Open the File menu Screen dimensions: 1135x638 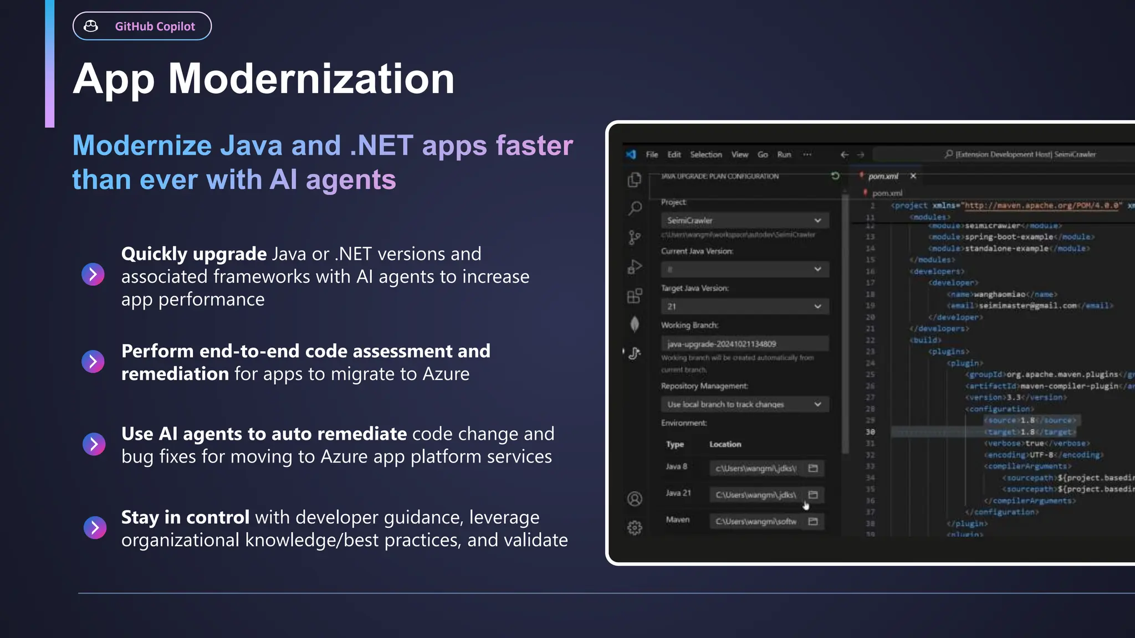coord(652,155)
